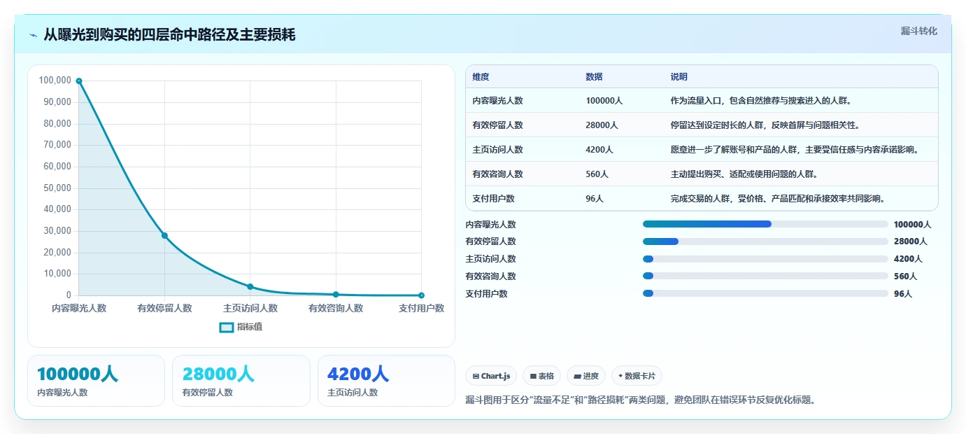
Task: Toggle the 指标值 legend swatch
Action: 227,327
